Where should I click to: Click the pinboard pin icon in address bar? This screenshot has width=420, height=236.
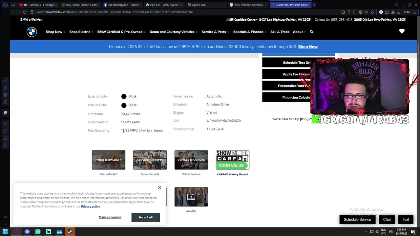coord(349,12)
